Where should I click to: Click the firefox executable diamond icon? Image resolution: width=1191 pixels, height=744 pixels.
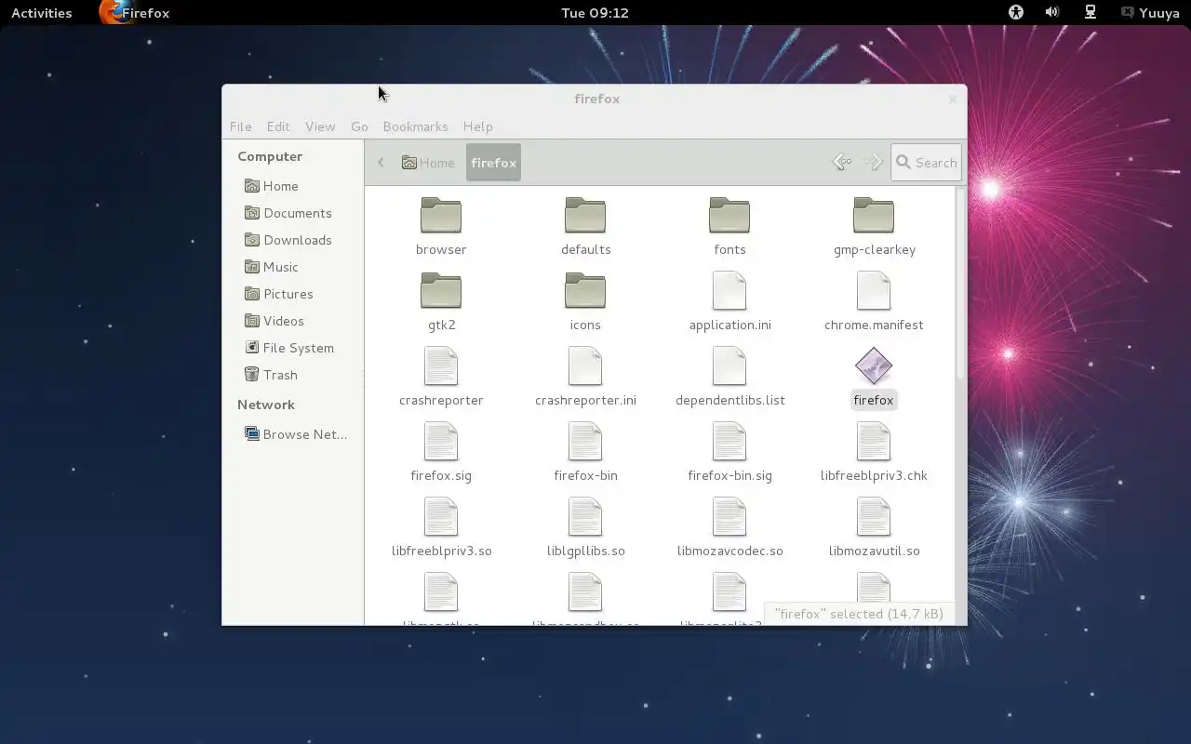click(x=874, y=366)
